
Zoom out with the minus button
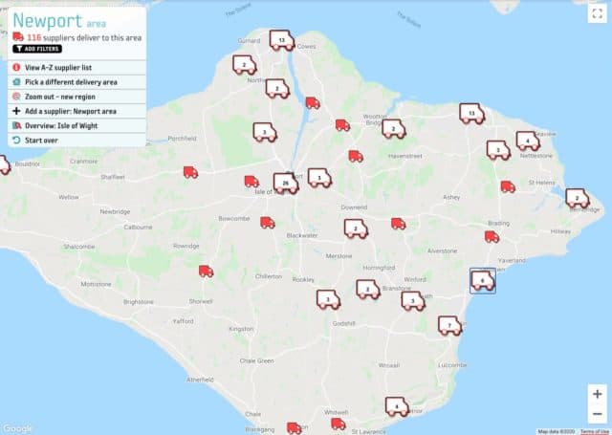point(597,414)
